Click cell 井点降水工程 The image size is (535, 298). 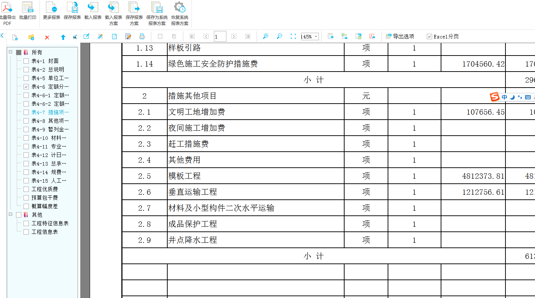pyautogui.click(x=256, y=240)
